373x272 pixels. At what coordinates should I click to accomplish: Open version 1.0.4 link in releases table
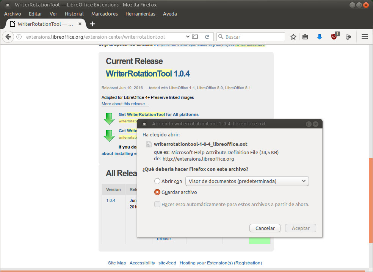pyautogui.click(x=111, y=200)
